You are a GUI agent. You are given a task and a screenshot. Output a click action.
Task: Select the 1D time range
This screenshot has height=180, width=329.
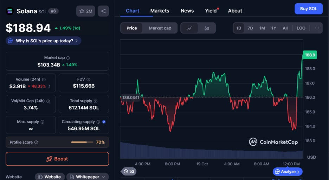pyautogui.click(x=239, y=28)
